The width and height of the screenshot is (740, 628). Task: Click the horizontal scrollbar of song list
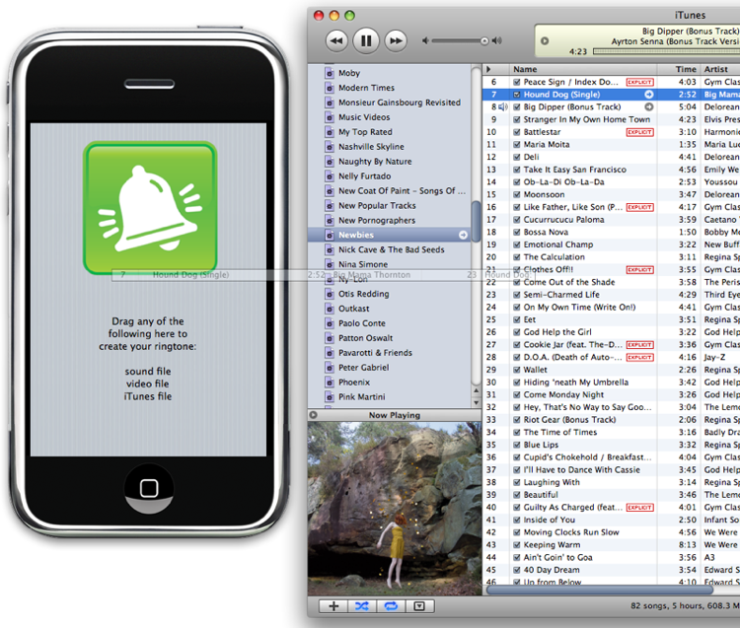(599, 590)
